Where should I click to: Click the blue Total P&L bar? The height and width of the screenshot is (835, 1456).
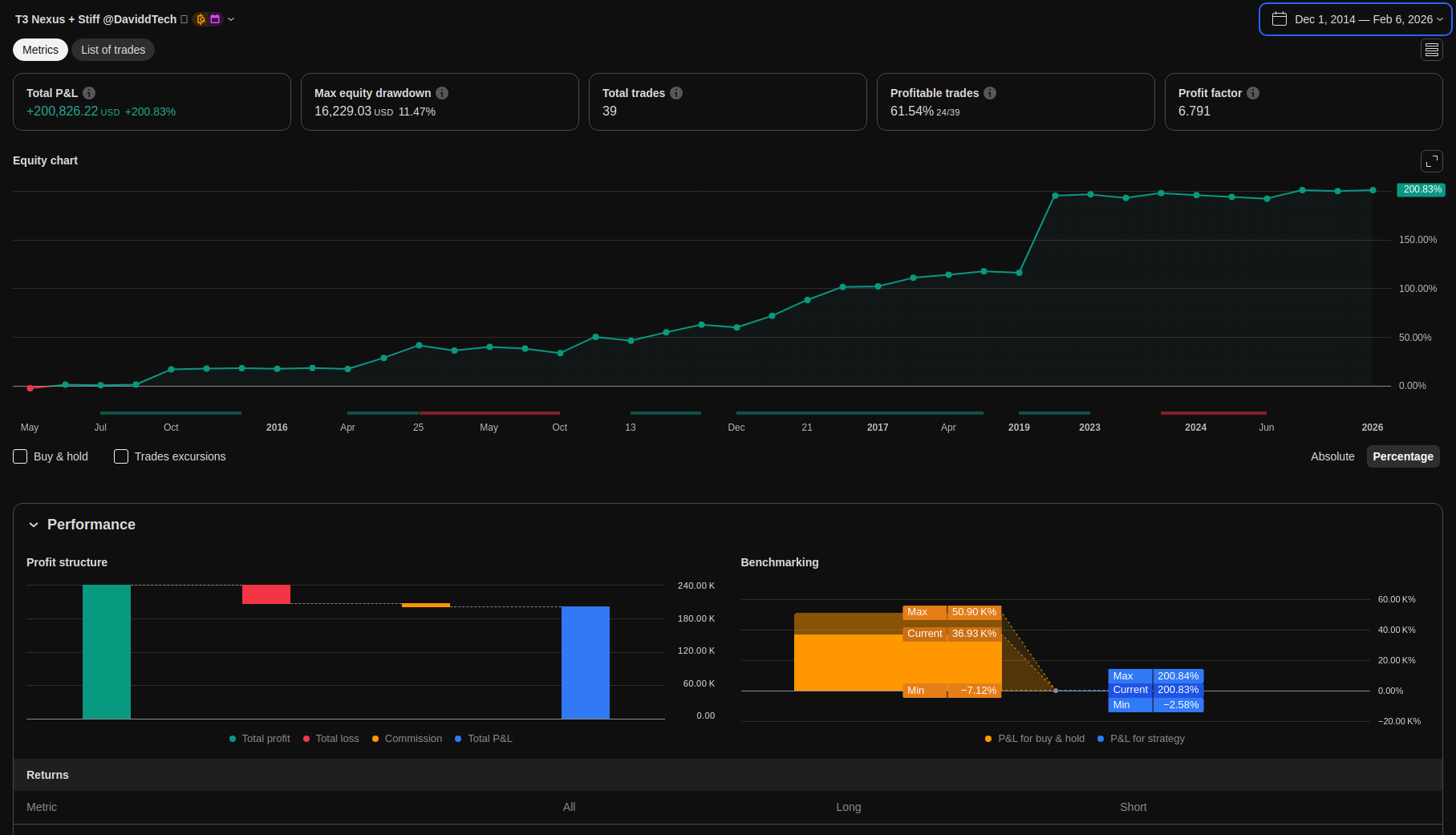point(585,662)
